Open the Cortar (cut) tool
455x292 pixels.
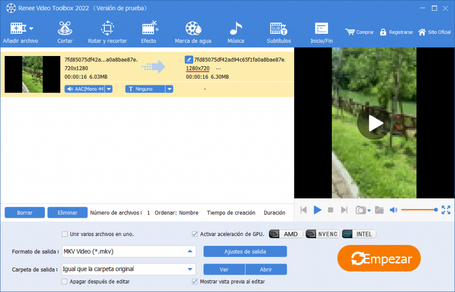point(65,32)
